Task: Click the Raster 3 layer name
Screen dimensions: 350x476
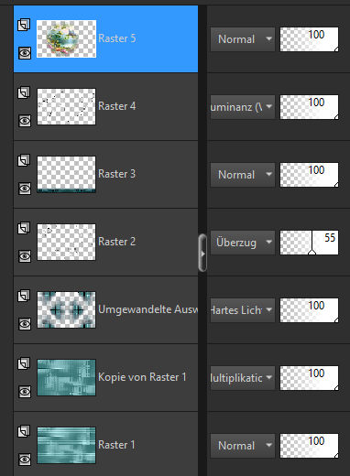Action: tap(116, 174)
